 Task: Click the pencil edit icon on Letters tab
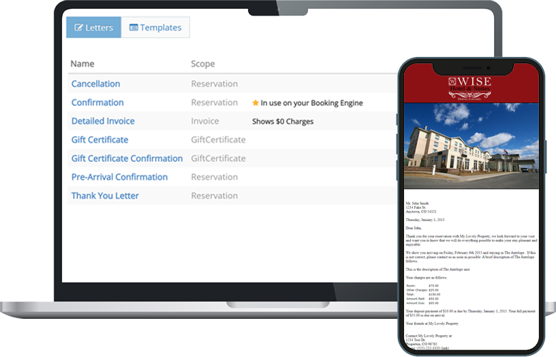click(x=78, y=28)
